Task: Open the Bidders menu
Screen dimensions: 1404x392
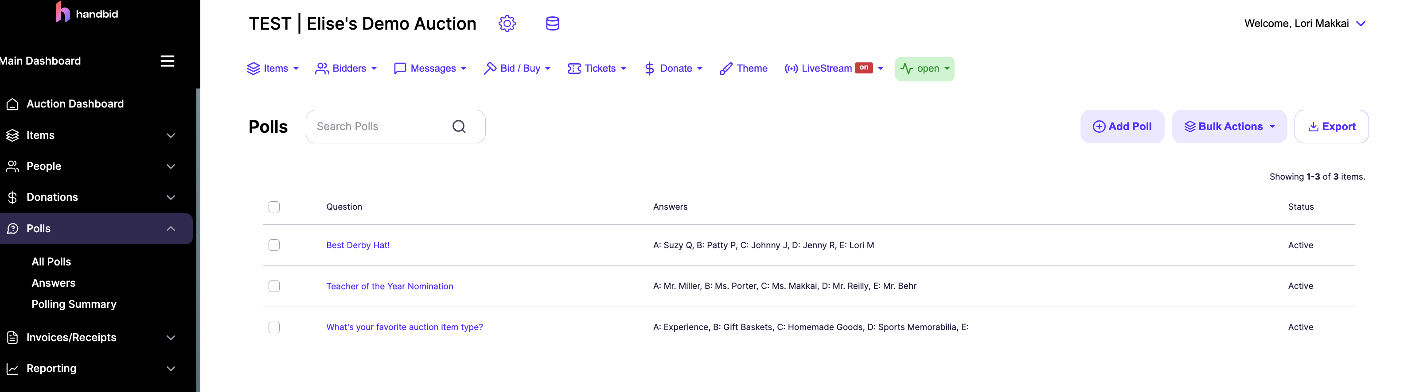Action: pos(346,69)
